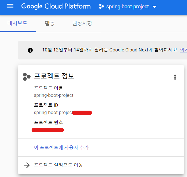Viewport: 187px width, 177px height.
Task: Click 이 프로젝트에 사용자 추가 link
Action: (61, 147)
